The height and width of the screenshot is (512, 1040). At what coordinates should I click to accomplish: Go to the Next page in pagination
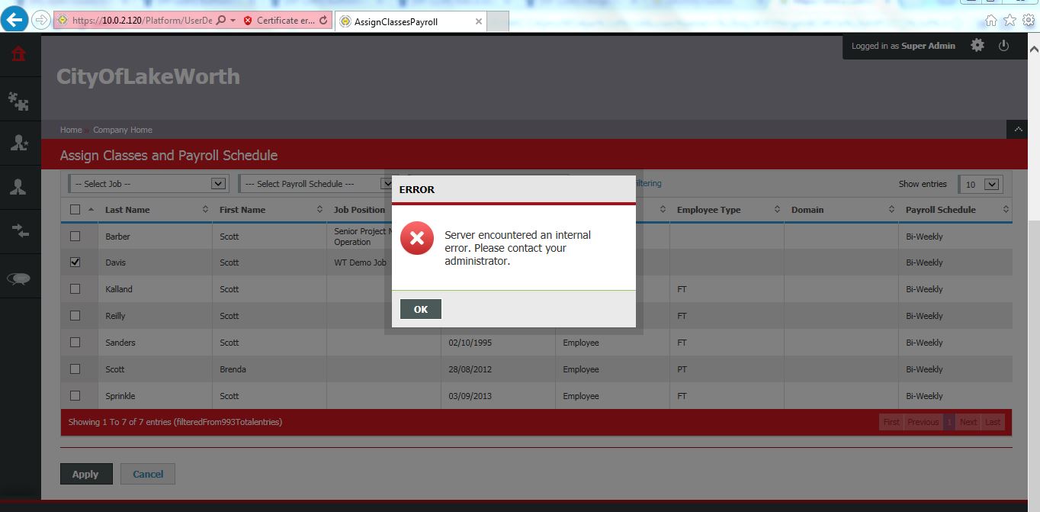[x=968, y=422]
